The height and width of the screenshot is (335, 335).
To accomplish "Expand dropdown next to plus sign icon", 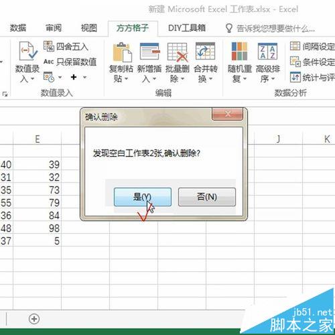I will pos(84,78).
